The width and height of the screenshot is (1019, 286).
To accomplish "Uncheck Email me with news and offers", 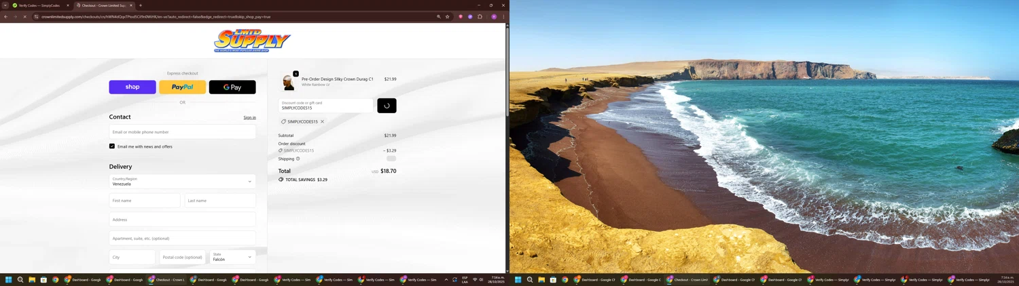I will [x=112, y=146].
